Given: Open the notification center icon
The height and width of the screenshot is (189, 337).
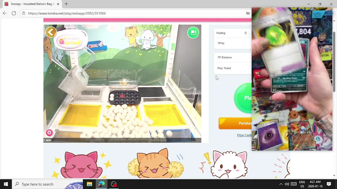Looking at the screenshot, I should (329, 184).
